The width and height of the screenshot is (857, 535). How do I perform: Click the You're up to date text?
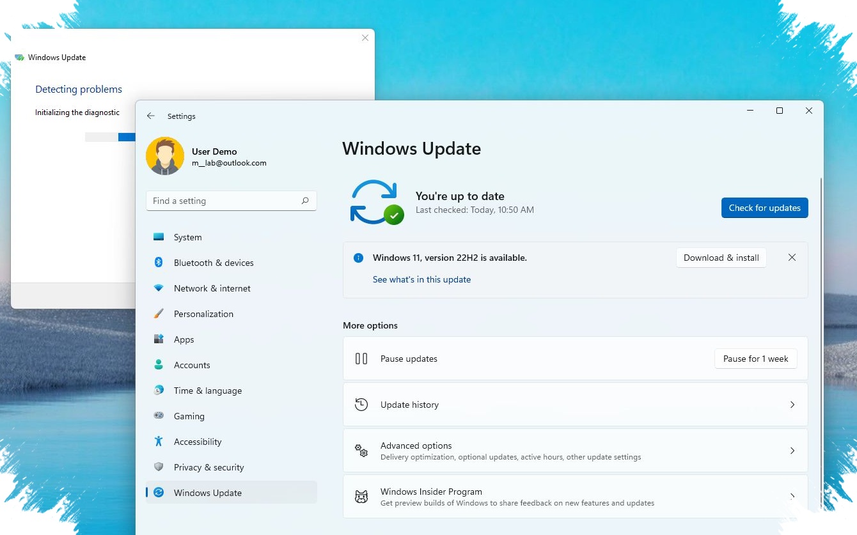[x=460, y=196]
